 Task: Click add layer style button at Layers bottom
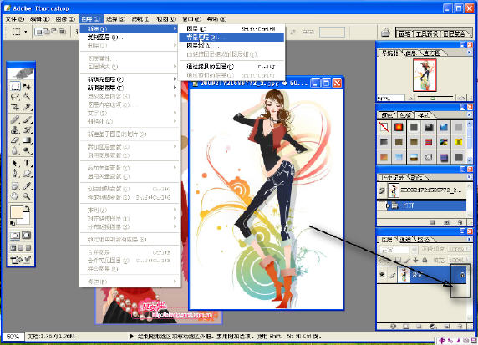click(x=394, y=327)
